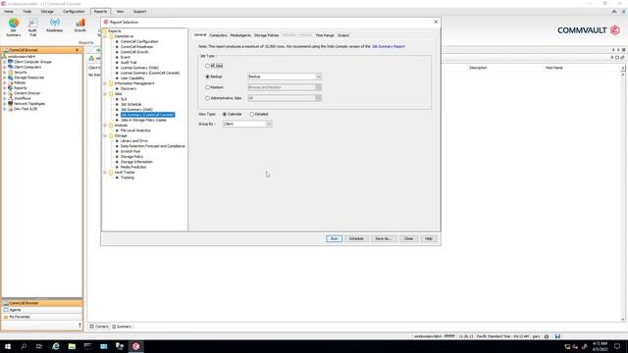
Task: Switch to the Output tab
Action: coord(343,35)
